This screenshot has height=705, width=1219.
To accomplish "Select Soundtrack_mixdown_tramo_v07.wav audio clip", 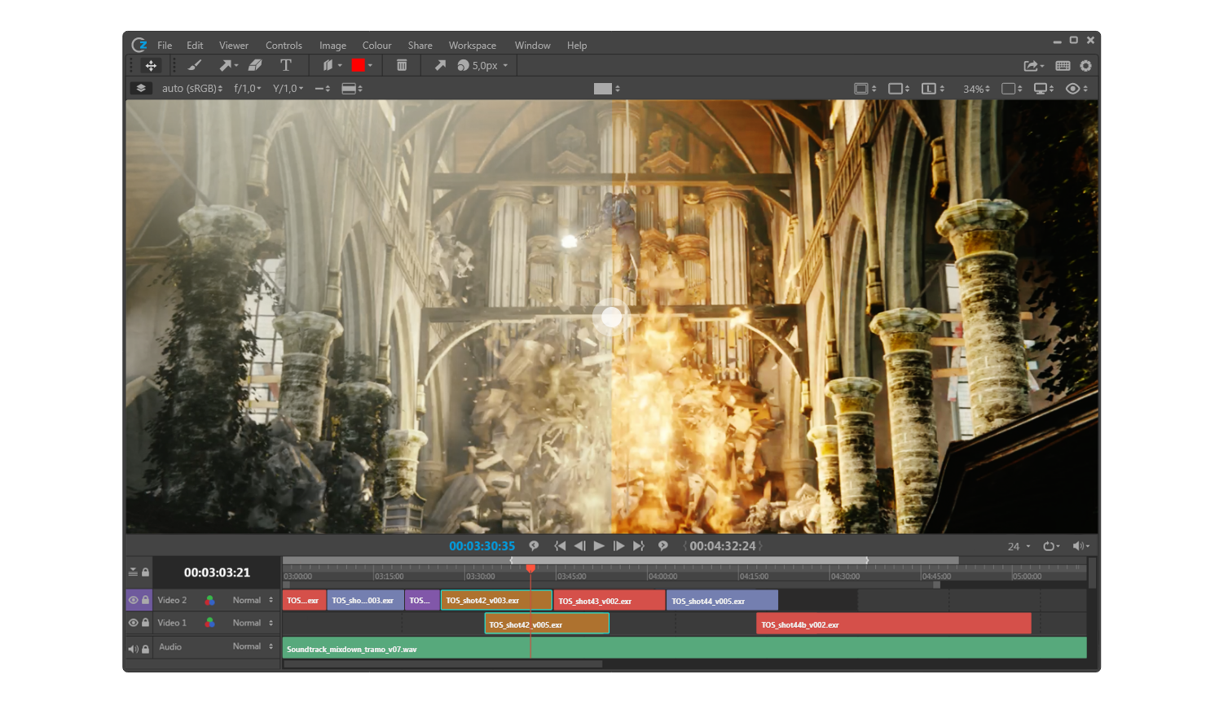I will pyautogui.click(x=684, y=648).
